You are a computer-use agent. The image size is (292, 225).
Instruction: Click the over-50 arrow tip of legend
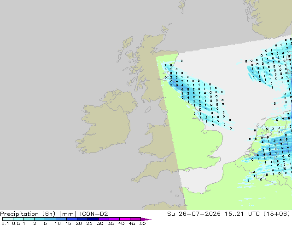[x=146, y=219]
